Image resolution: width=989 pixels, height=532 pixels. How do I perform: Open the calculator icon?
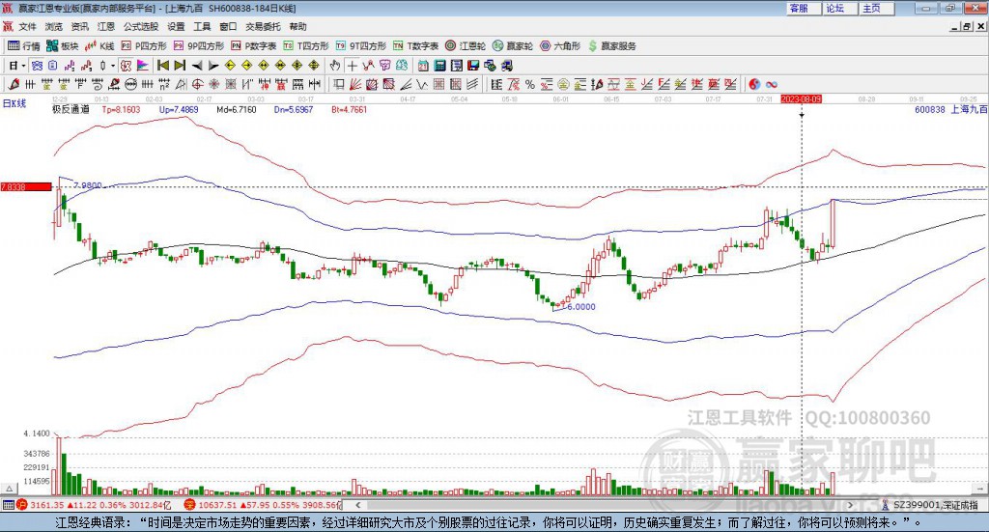coord(439,66)
